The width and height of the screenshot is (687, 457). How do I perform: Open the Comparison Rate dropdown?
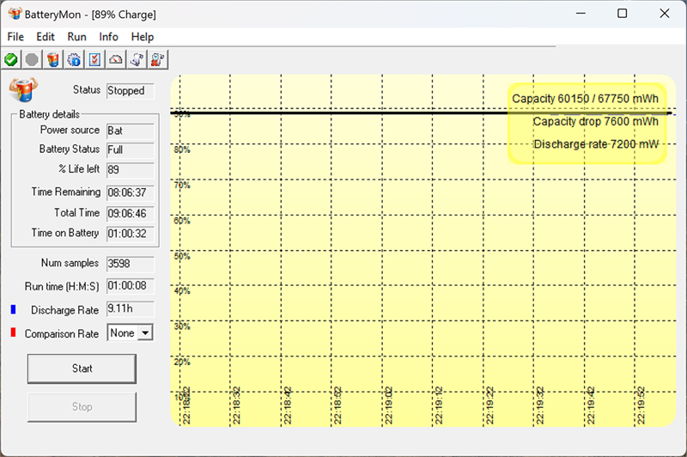(x=144, y=333)
